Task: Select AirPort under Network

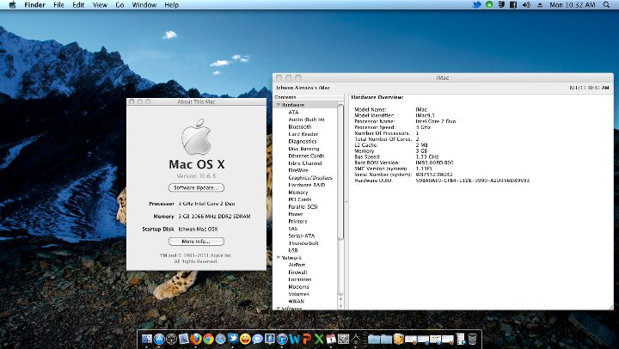Action: pos(297,265)
